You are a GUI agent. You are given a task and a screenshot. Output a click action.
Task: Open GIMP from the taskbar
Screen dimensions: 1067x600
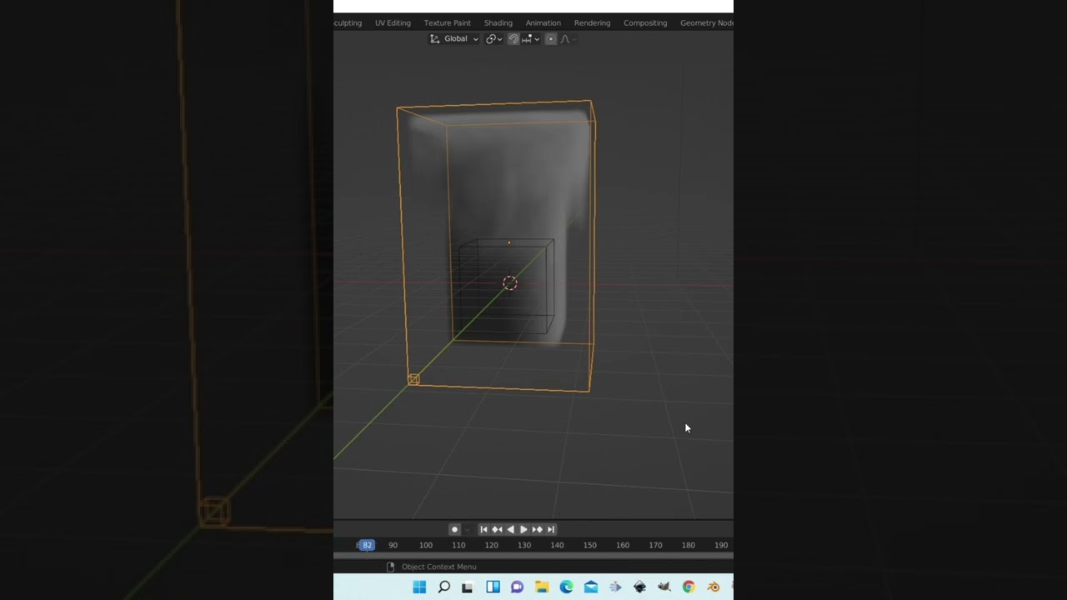coord(664,587)
